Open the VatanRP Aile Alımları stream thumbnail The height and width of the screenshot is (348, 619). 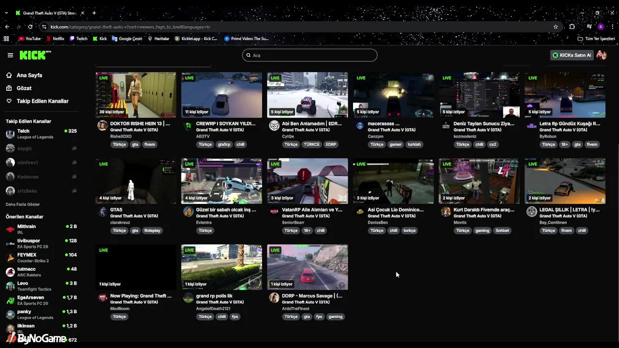point(308,181)
